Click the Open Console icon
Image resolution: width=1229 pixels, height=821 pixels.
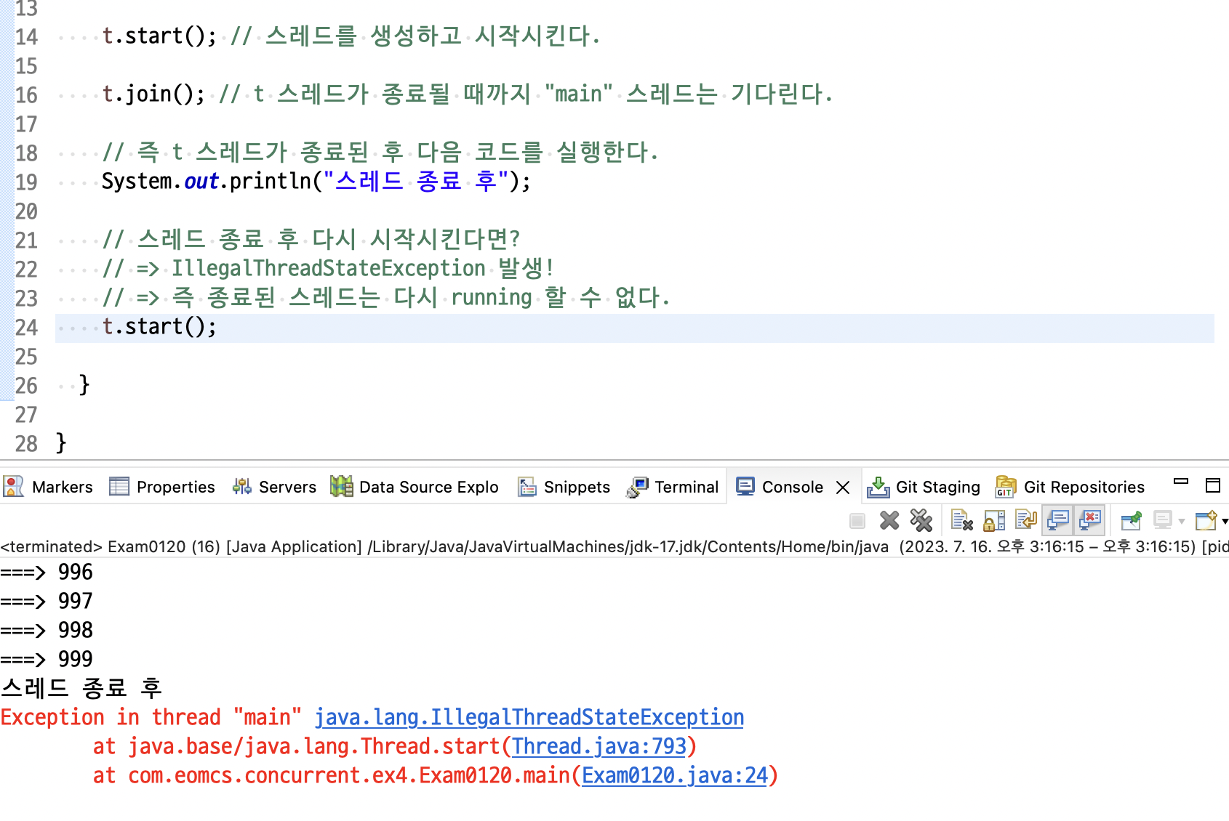pos(1206,520)
